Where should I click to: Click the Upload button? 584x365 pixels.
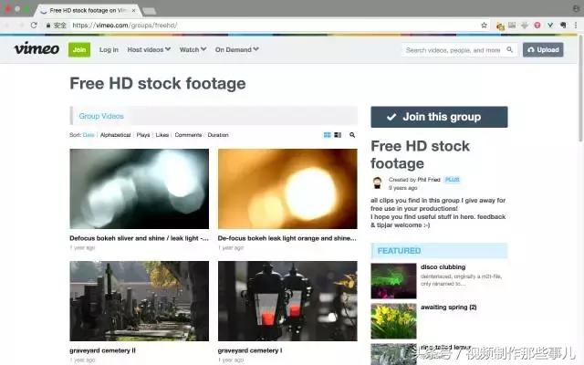tap(543, 50)
